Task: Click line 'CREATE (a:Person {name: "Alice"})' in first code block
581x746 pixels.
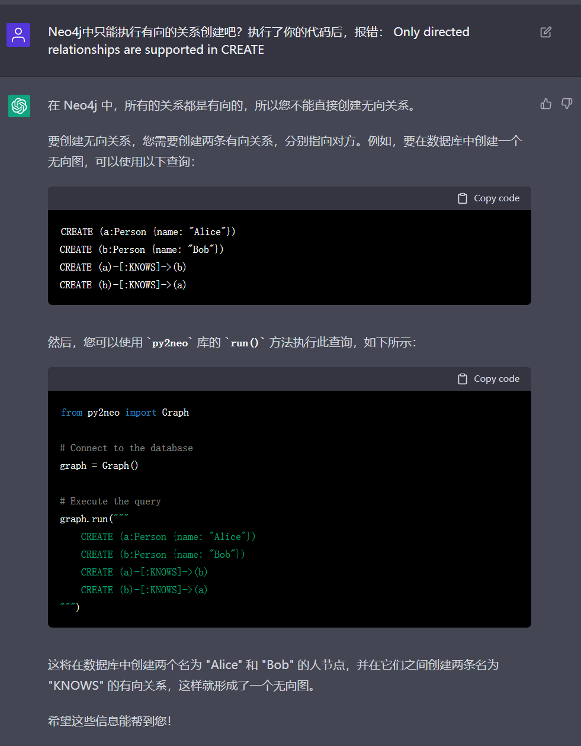Action: click(148, 231)
